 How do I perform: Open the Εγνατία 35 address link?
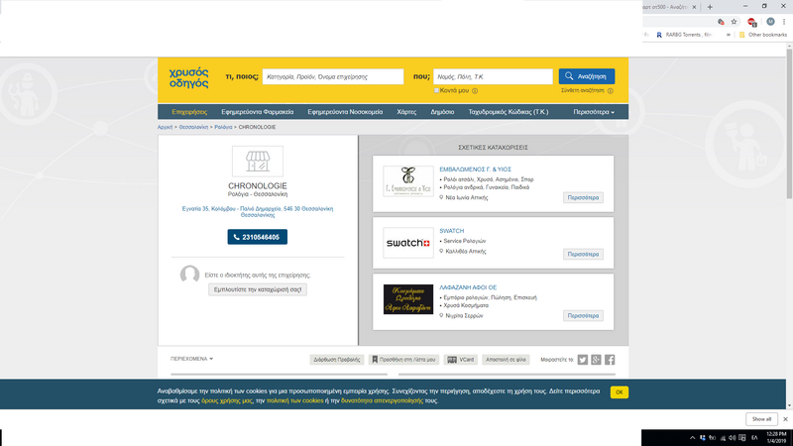(x=258, y=211)
